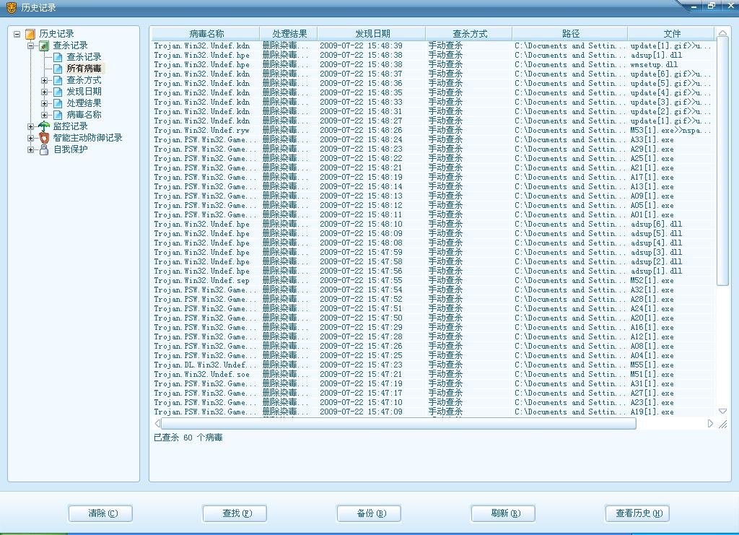Click the 备份(B) button
Screen dimensions: 739x535
pyautogui.click(x=369, y=513)
